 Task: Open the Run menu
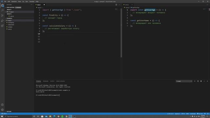tap(27, 1)
